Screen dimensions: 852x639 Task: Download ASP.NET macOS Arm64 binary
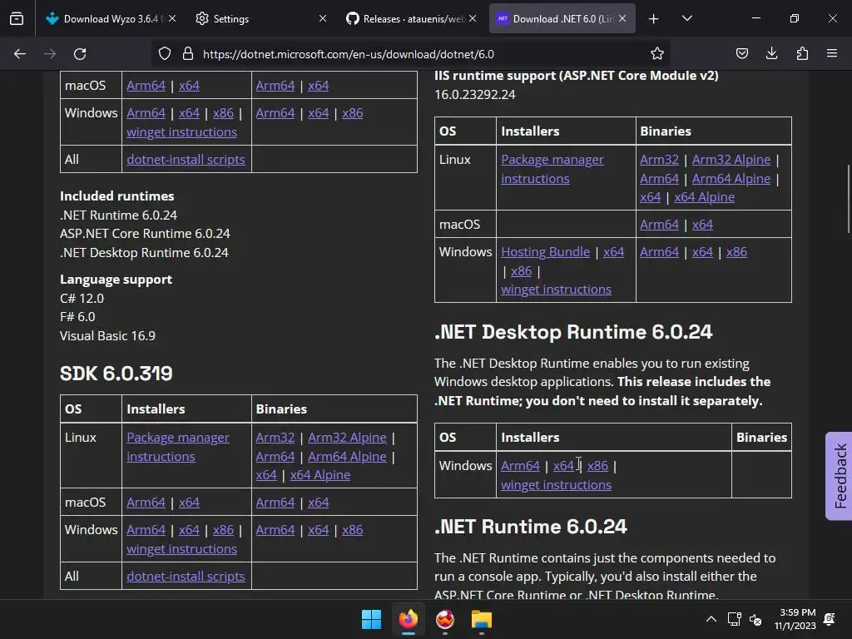click(x=659, y=225)
